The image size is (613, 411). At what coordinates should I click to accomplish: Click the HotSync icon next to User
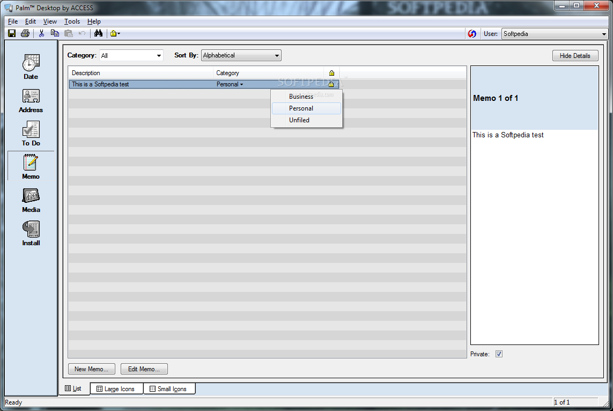472,34
